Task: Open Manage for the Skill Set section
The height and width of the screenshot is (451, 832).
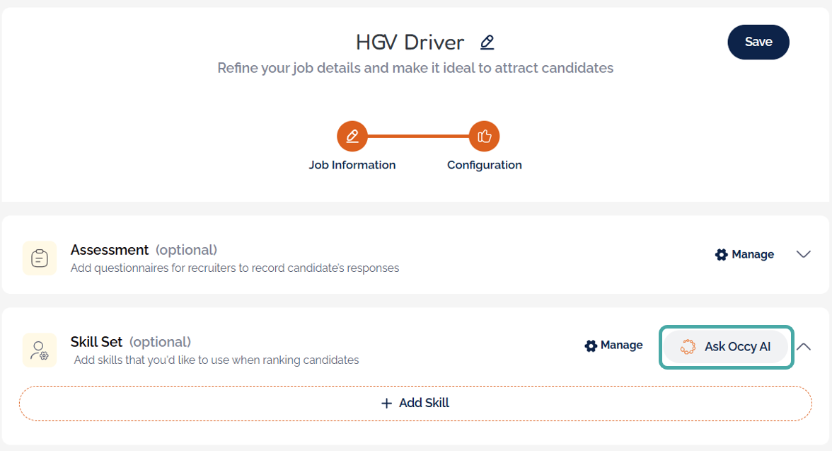Action: [x=621, y=346]
